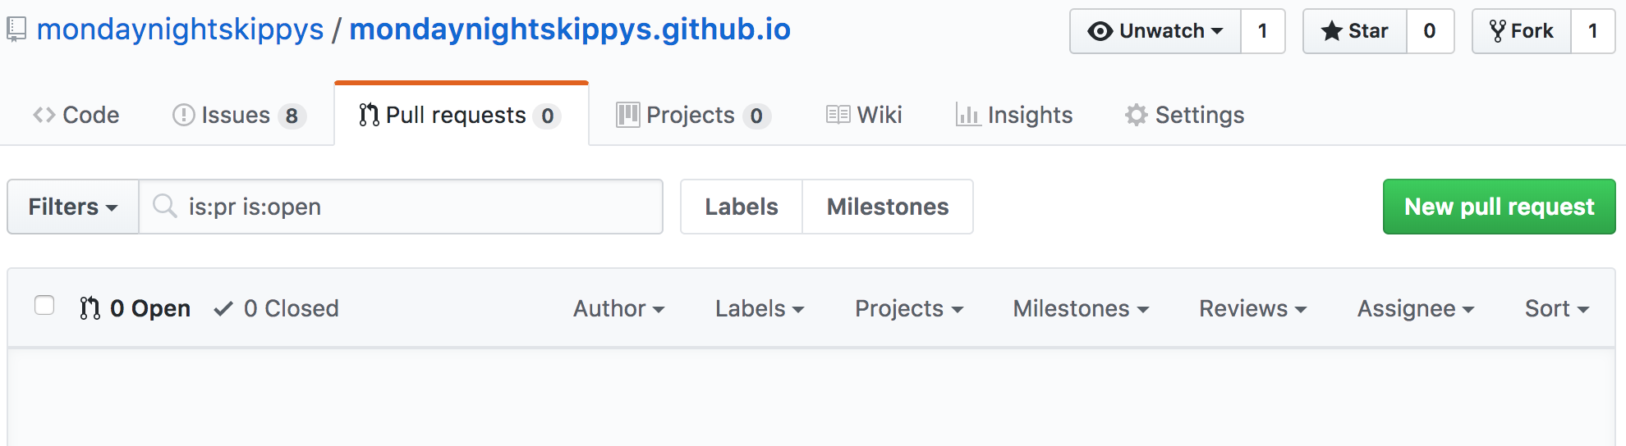This screenshot has width=1626, height=446.
Task: Open the Insights tab
Action: tap(1014, 115)
